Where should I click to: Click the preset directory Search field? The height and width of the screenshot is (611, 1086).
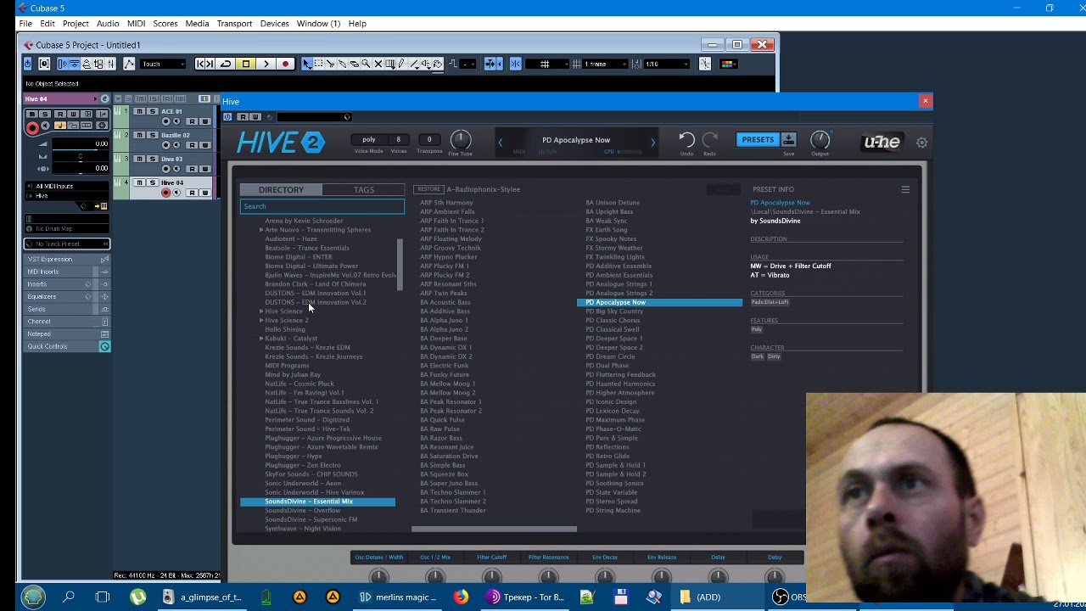[x=322, y=206]
